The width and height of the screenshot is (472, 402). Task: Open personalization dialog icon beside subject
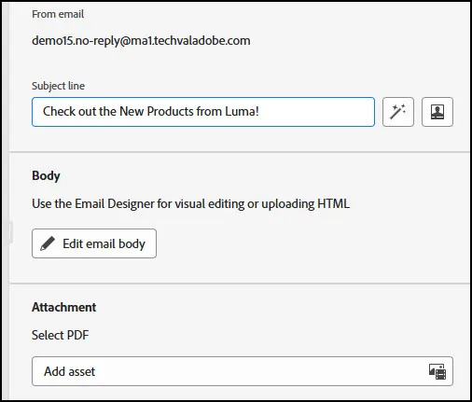click(x=437, y=112)
